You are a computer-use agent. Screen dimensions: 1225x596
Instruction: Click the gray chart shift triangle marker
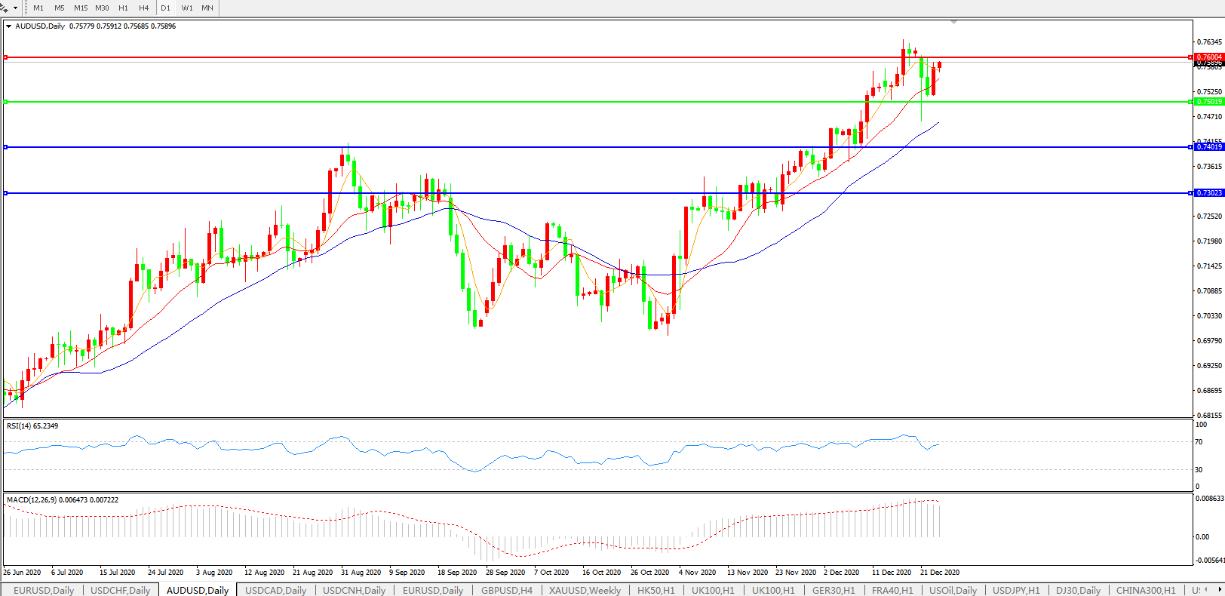point(954,23)
